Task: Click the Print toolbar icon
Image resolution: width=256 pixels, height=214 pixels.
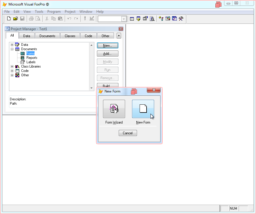Action: click(31, 19)
